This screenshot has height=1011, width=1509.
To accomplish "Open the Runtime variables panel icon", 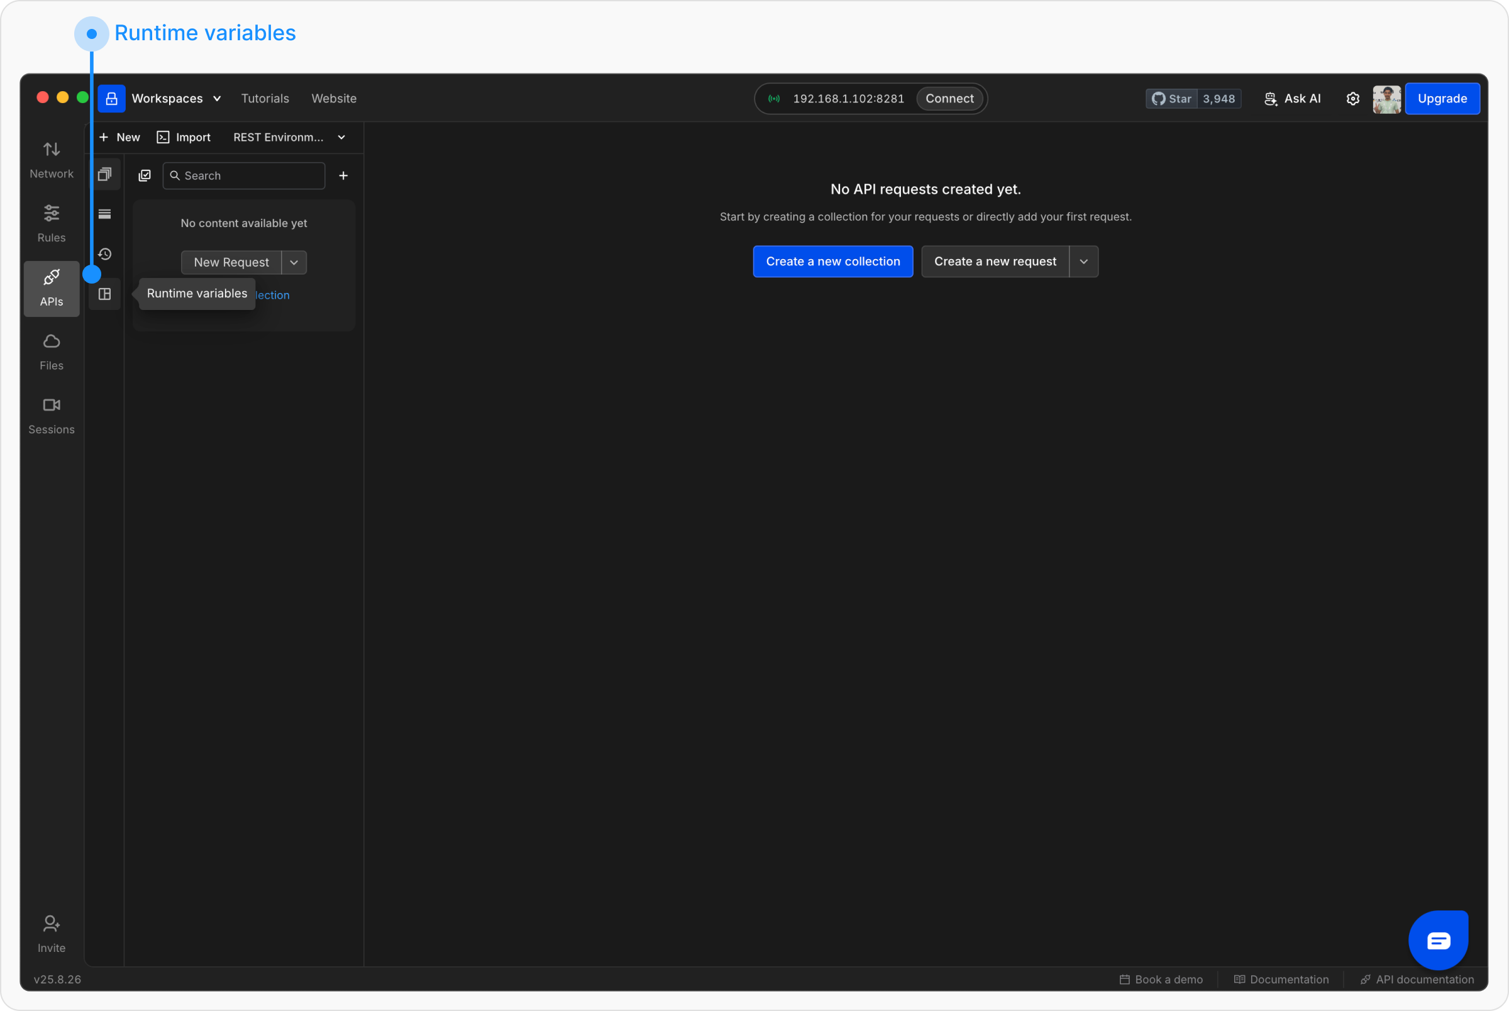I will (104, 294).
